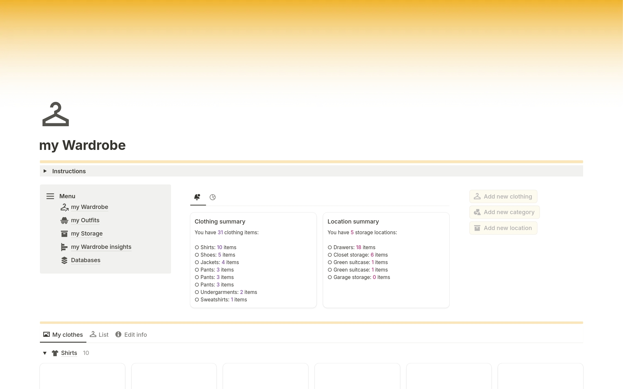Check the circle next to Drawers: 18 items
Screen dimensions: 623x389
[330, 247]
